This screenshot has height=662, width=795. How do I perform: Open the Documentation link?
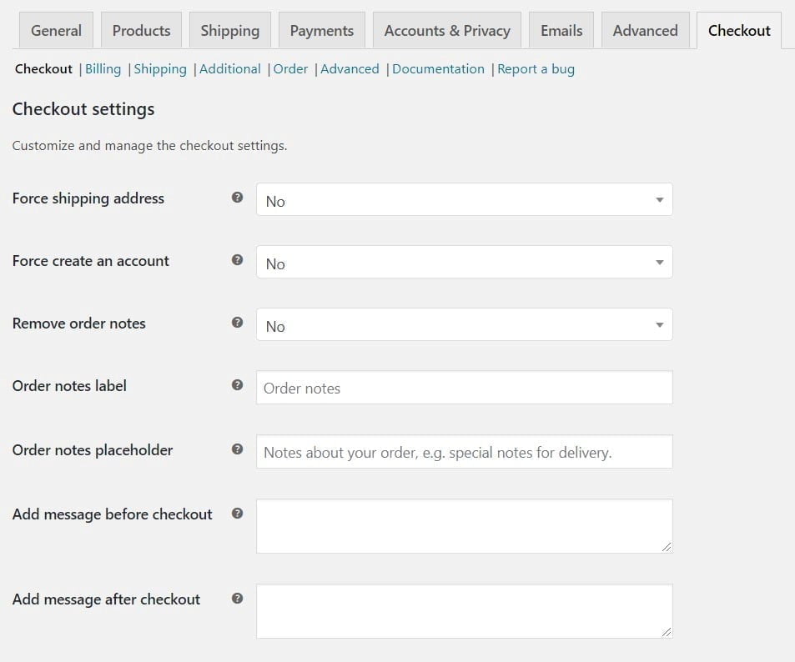438,69
